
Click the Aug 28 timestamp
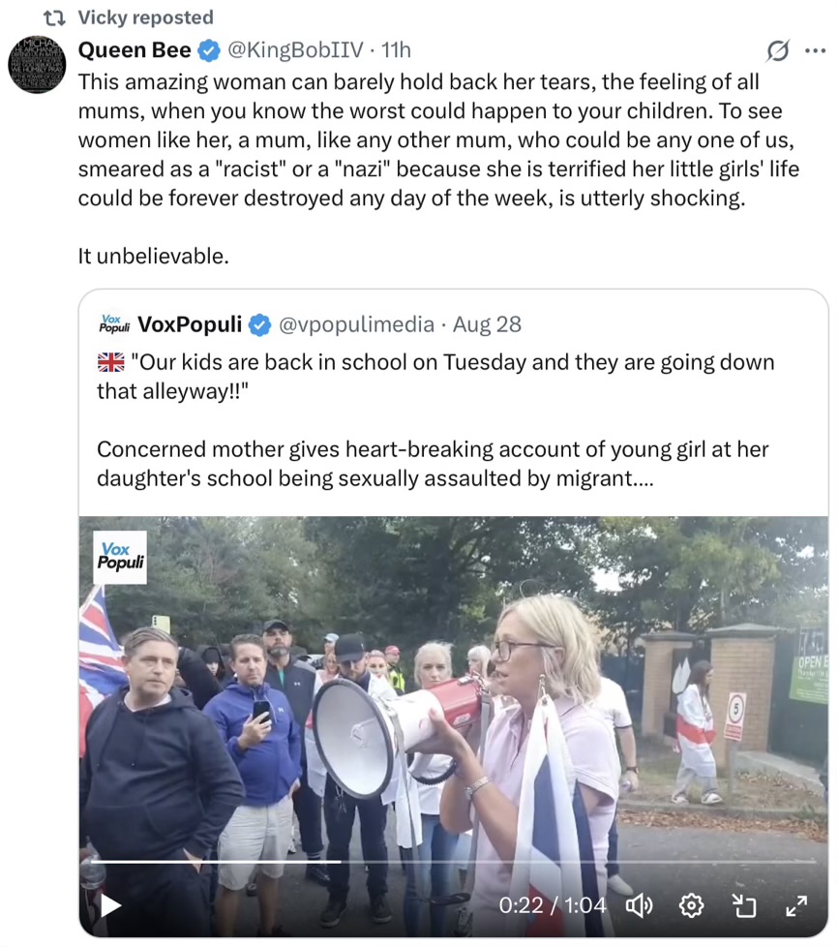(487, 325)
